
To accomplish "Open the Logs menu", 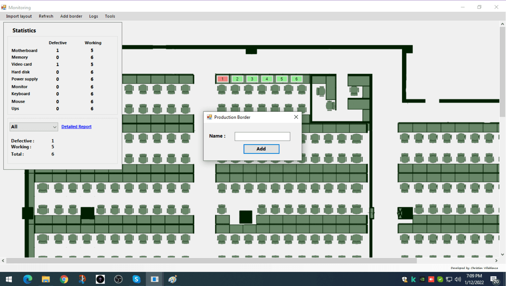I will click(x=93, y=16).
